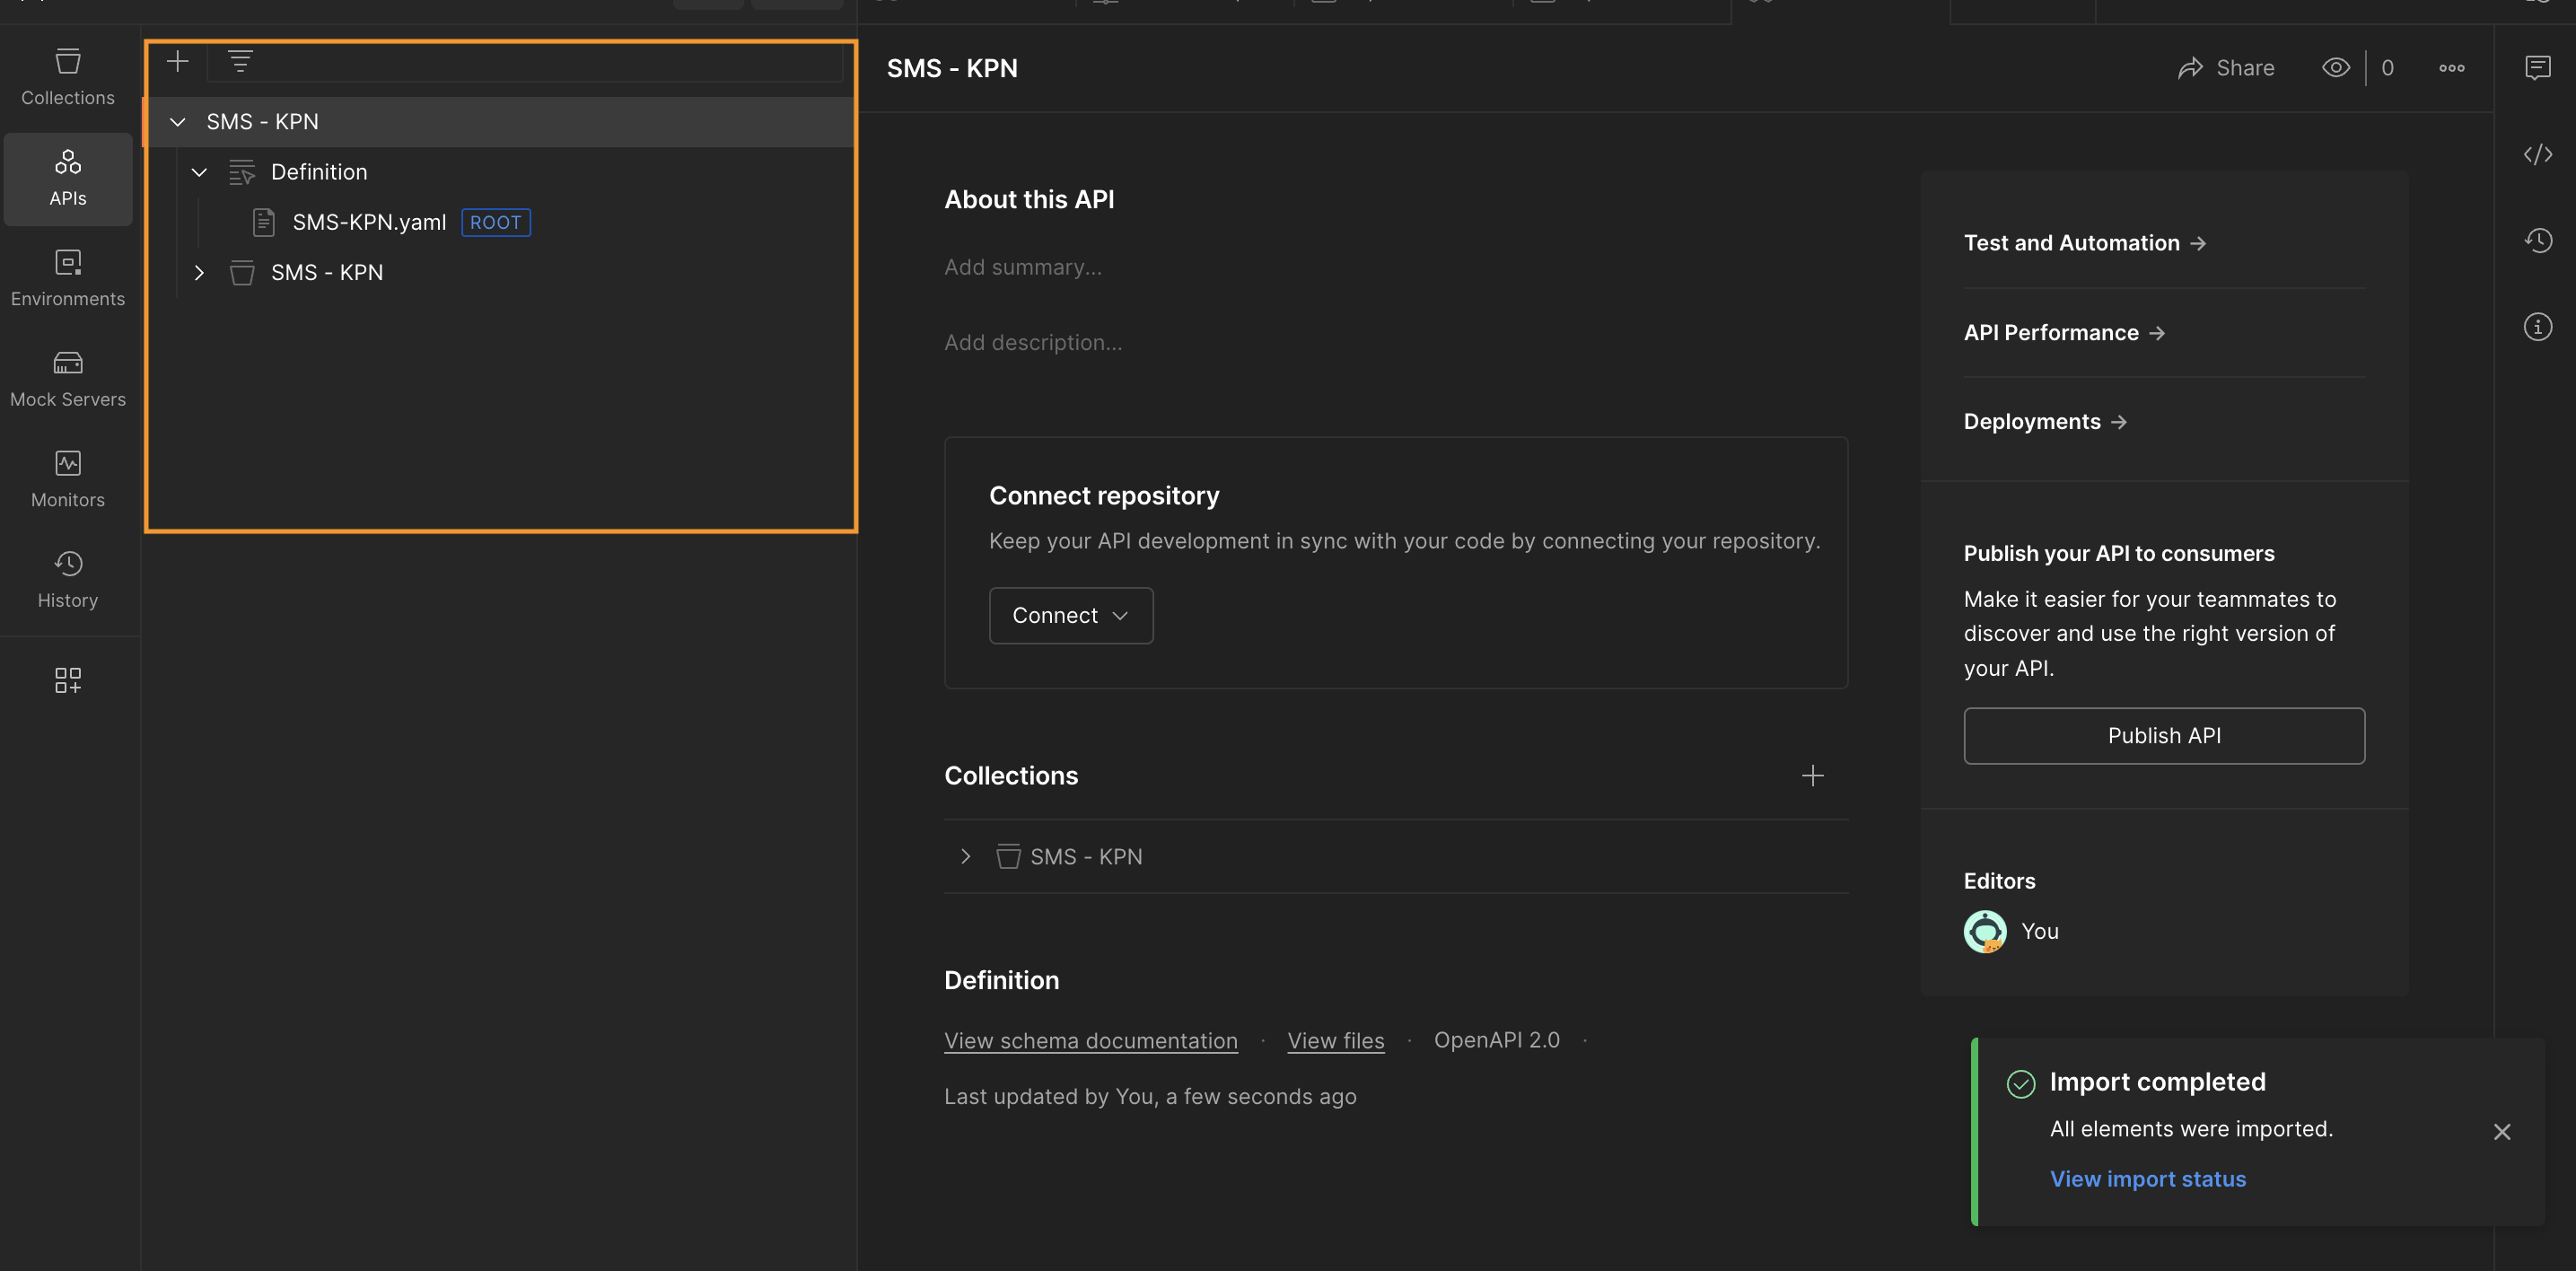Click the Publish API button

click(2164, 736)
